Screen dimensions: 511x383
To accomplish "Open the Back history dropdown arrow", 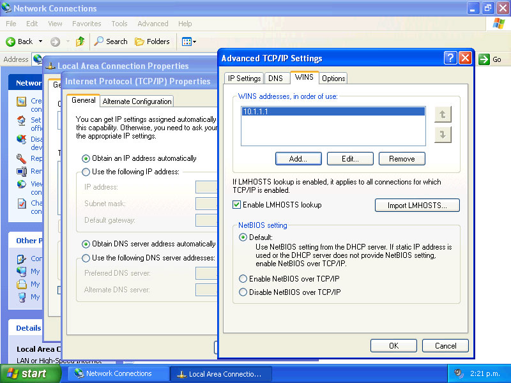I will 40,41.
